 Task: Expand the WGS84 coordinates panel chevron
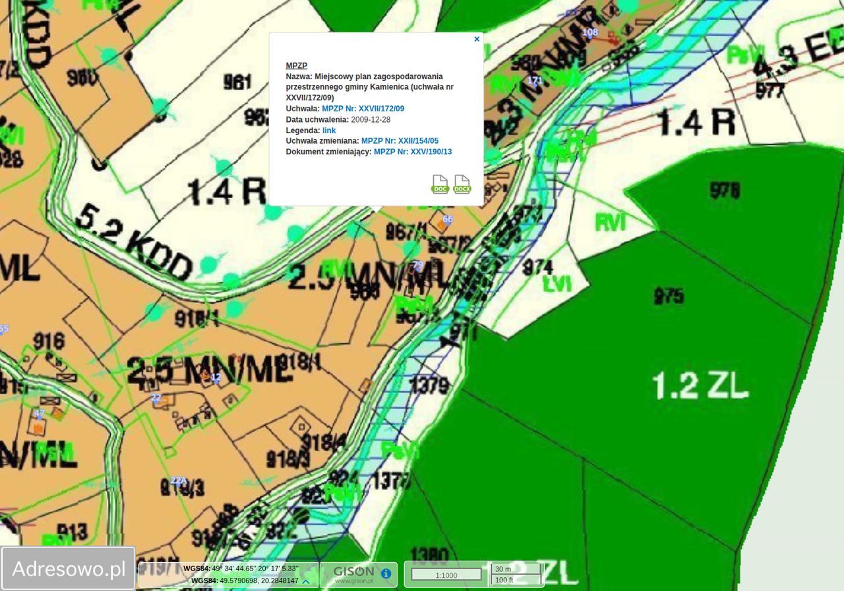pos(306,581)
